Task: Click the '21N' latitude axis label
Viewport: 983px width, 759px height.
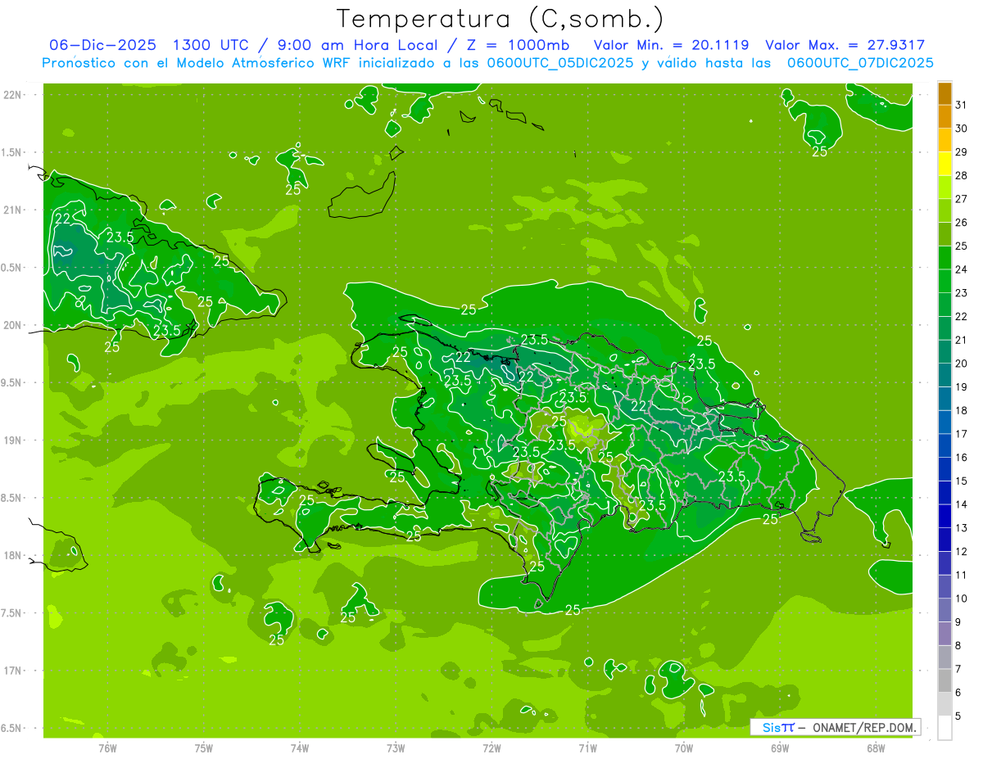Action: point(13,210)
